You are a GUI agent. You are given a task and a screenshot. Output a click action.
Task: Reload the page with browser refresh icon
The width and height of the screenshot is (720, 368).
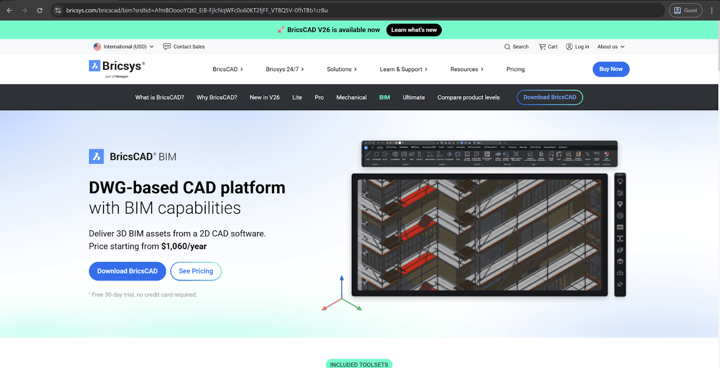[40, 10]
